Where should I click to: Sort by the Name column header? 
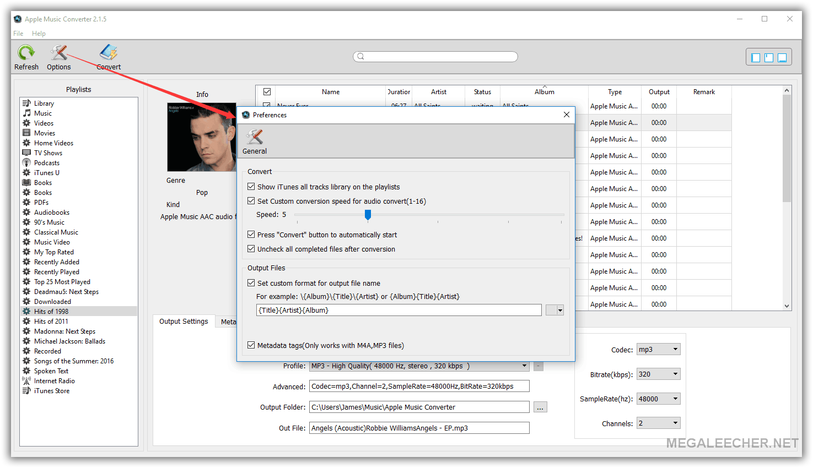click(x=331, y=92)
